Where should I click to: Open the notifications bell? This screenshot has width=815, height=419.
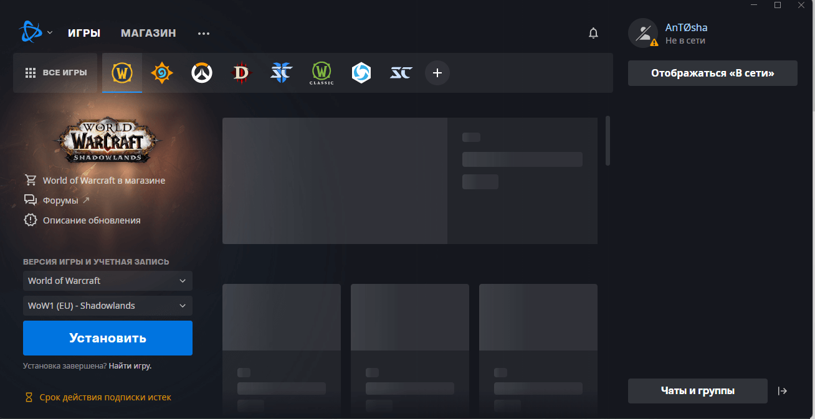[x=593, y=33]
